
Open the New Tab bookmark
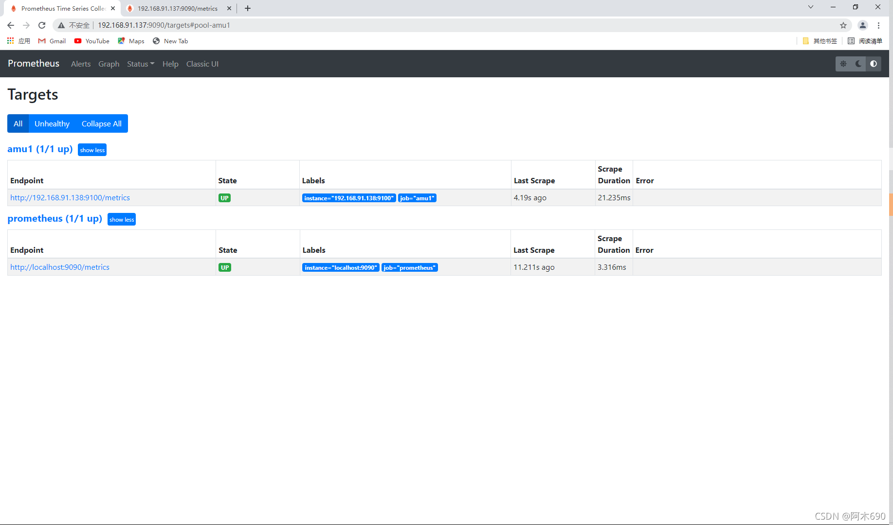tap(170, 41)
